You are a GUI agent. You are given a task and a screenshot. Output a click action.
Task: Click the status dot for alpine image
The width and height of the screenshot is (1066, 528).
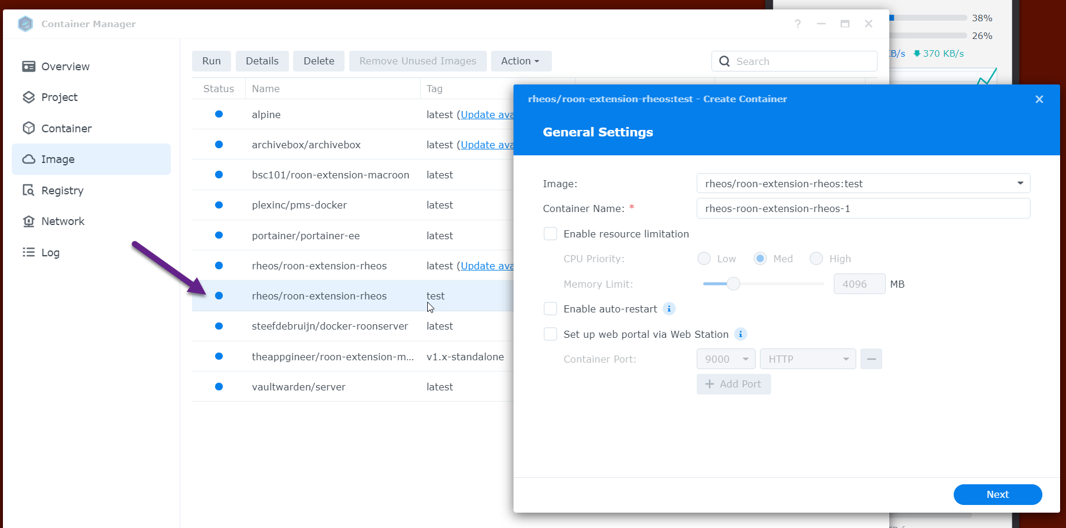coord(219,114)
